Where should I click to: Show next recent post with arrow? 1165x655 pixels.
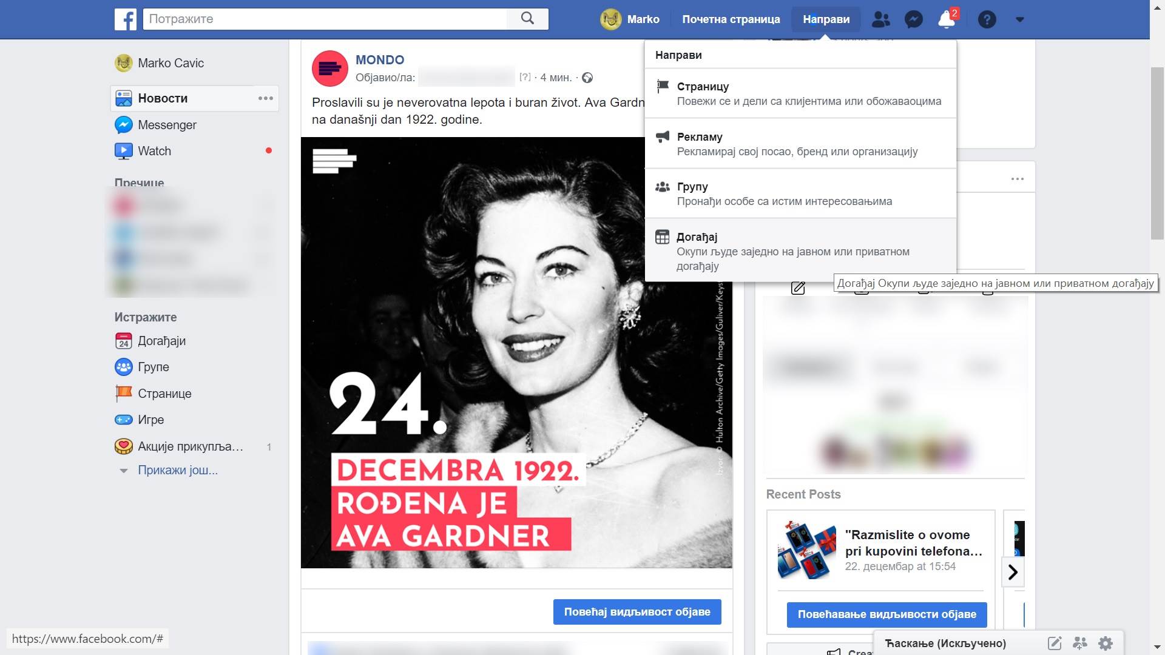coord(1012,572)
